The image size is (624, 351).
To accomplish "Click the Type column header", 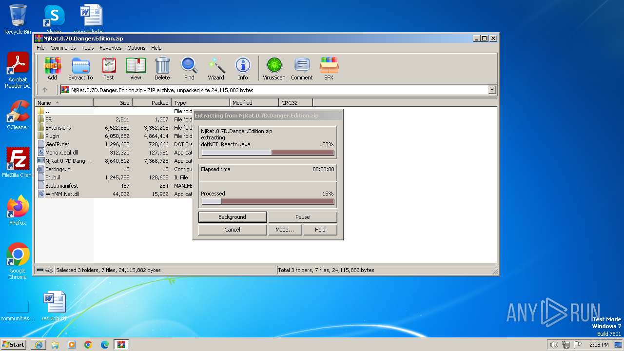I will click(x=200, y=103).
